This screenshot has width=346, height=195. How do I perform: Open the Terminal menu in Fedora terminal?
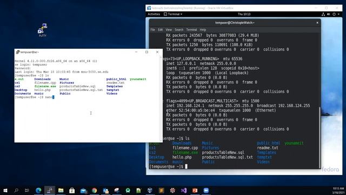pos(191,30)
